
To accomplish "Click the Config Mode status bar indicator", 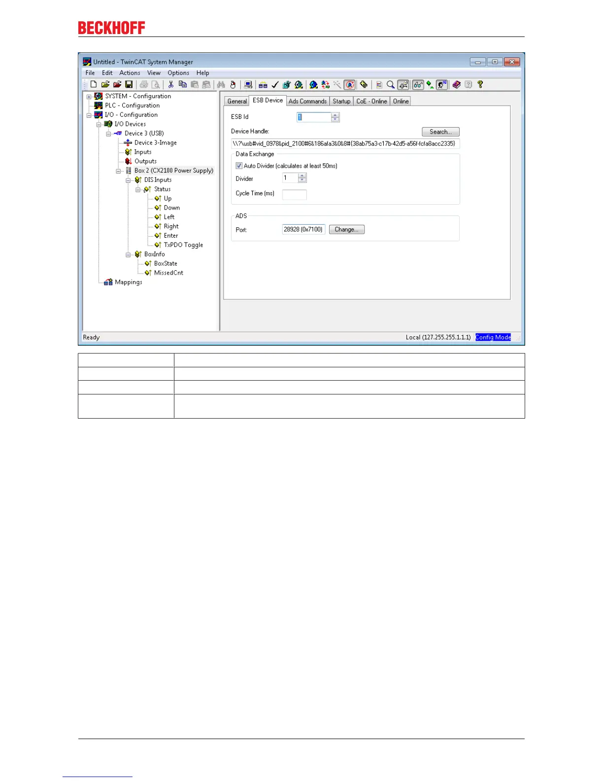I will point(493,337).
